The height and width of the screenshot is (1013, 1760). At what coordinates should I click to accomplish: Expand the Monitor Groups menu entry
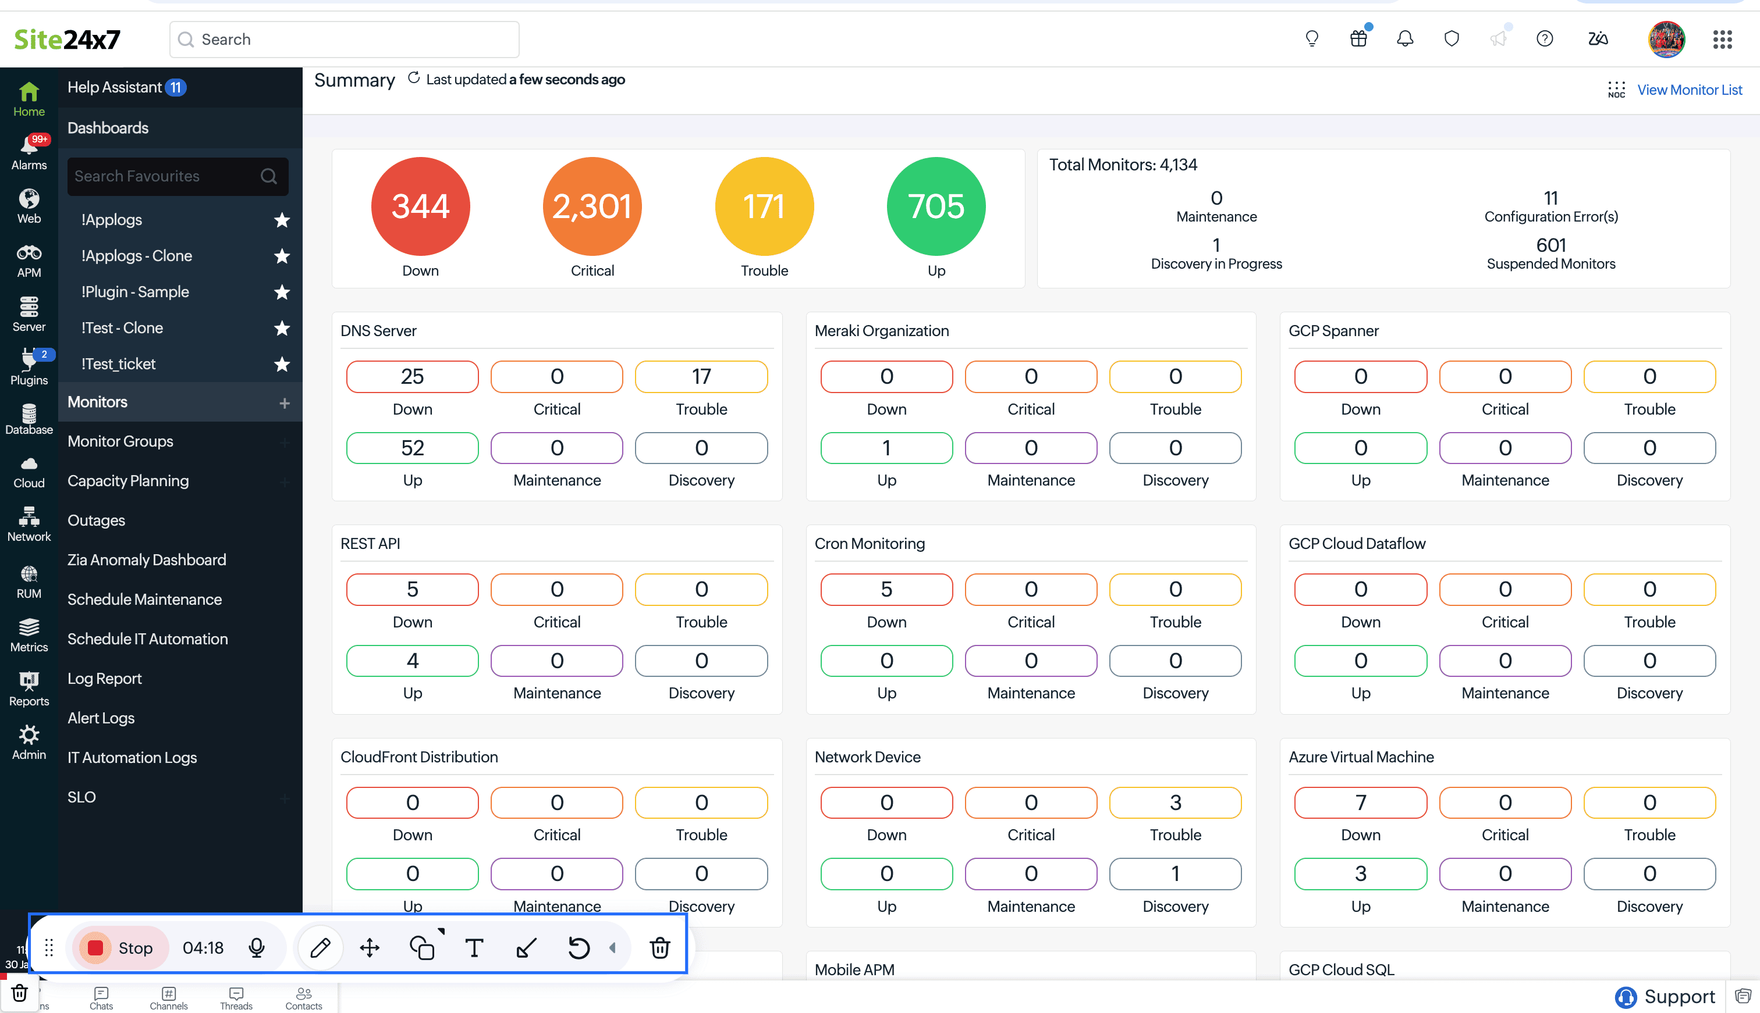(120, 441)
